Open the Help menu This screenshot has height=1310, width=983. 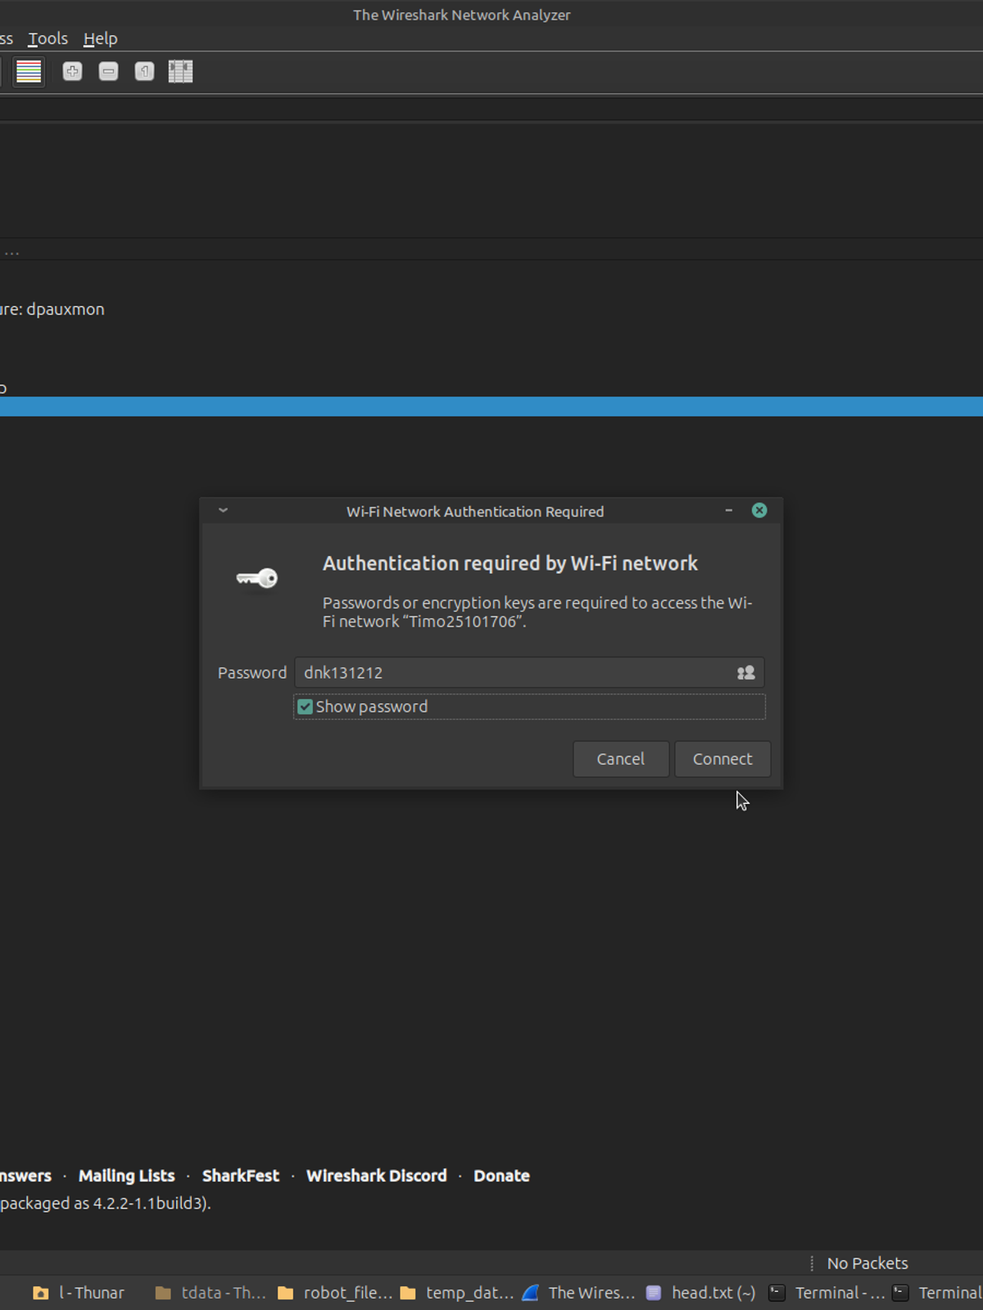coord(101,38)
